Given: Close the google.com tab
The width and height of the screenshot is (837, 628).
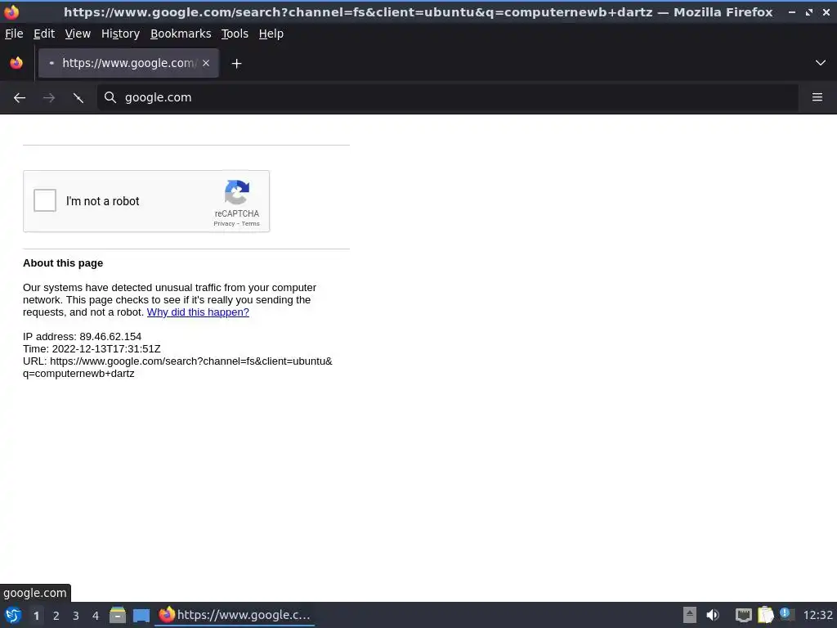Looking at the screenshot, I should [x=206, y=63].
